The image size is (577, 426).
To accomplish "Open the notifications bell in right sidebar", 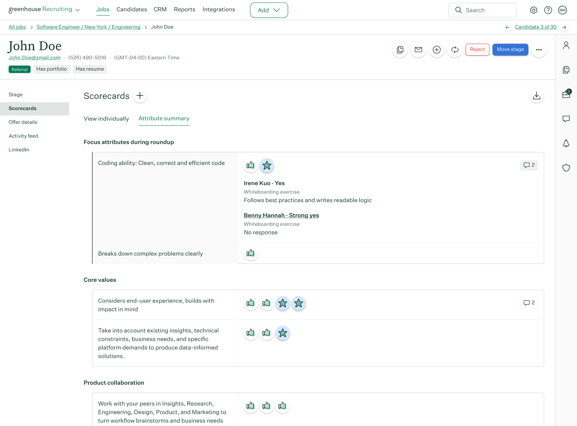I will click(x=566, y=144).
